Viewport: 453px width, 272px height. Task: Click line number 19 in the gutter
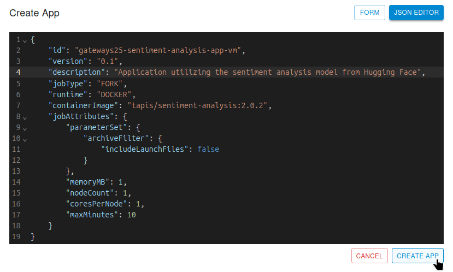click(16, 236)
